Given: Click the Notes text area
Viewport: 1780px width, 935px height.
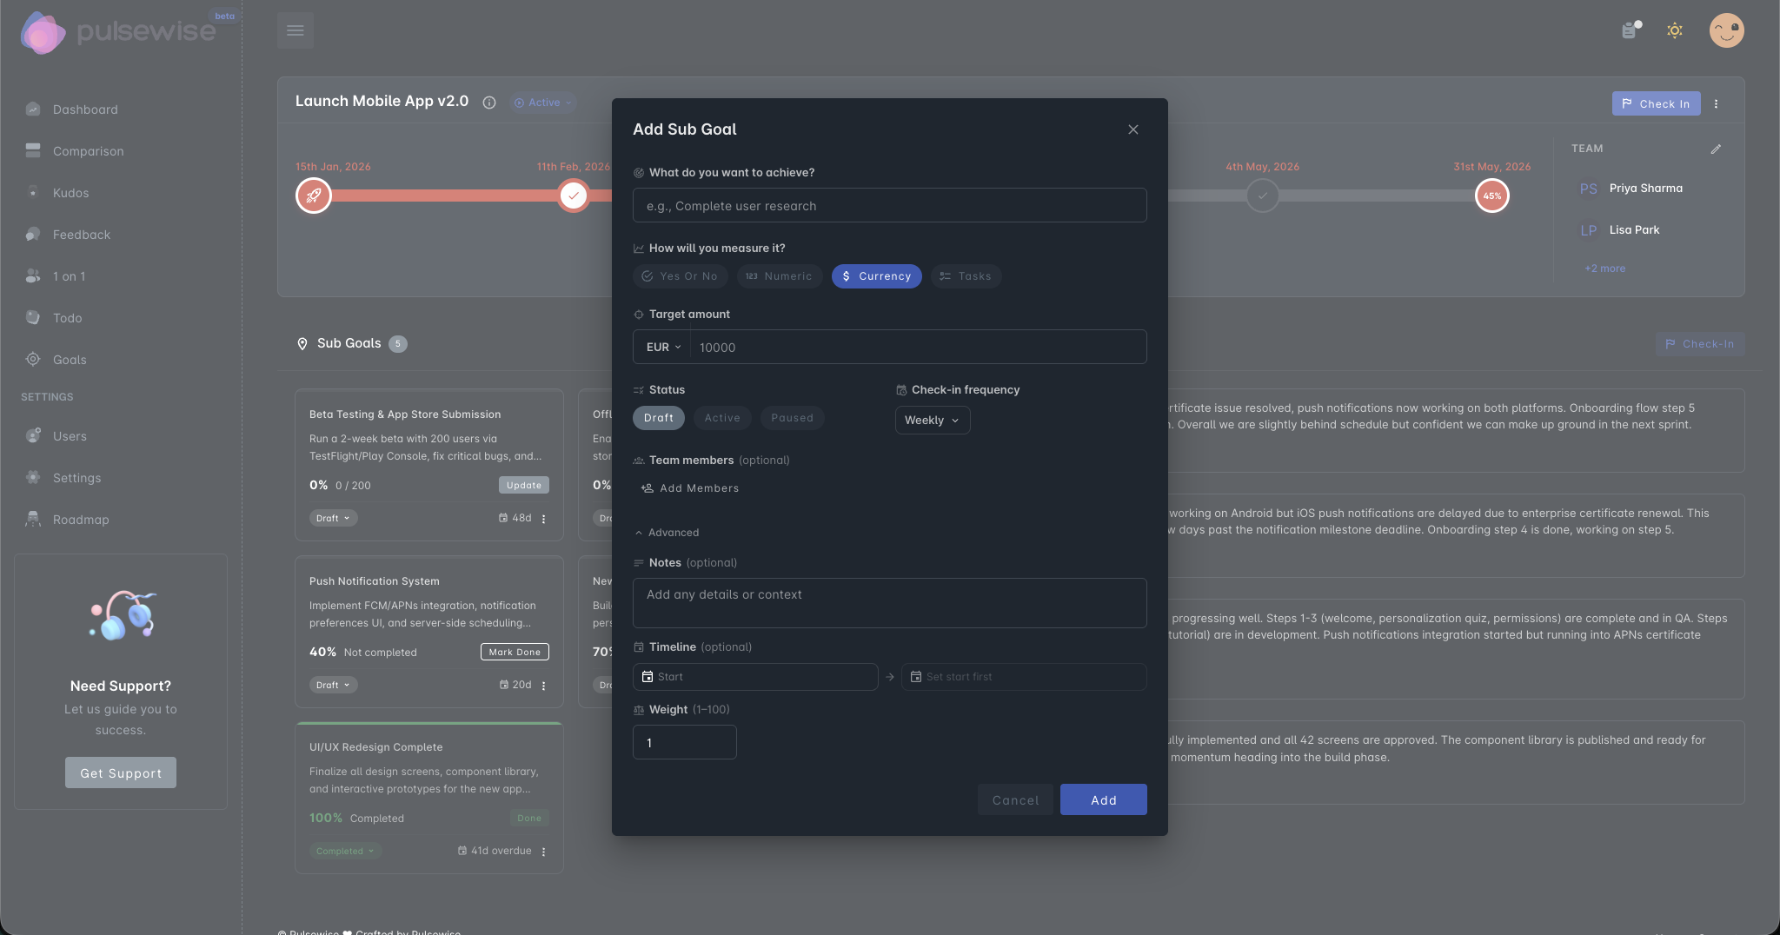Looking at the screenshot, I should (x=889, y=603).
